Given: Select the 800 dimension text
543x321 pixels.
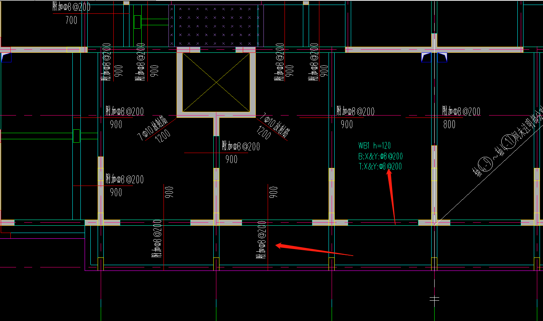Looking at the screenshot, I should pos(450,124).
